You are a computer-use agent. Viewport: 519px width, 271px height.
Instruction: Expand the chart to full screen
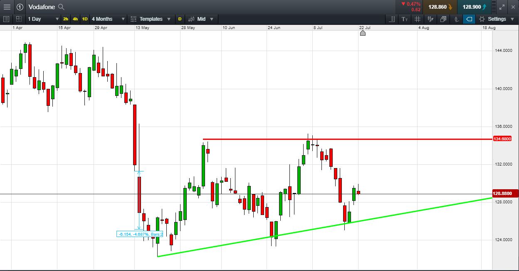[502, 7]
